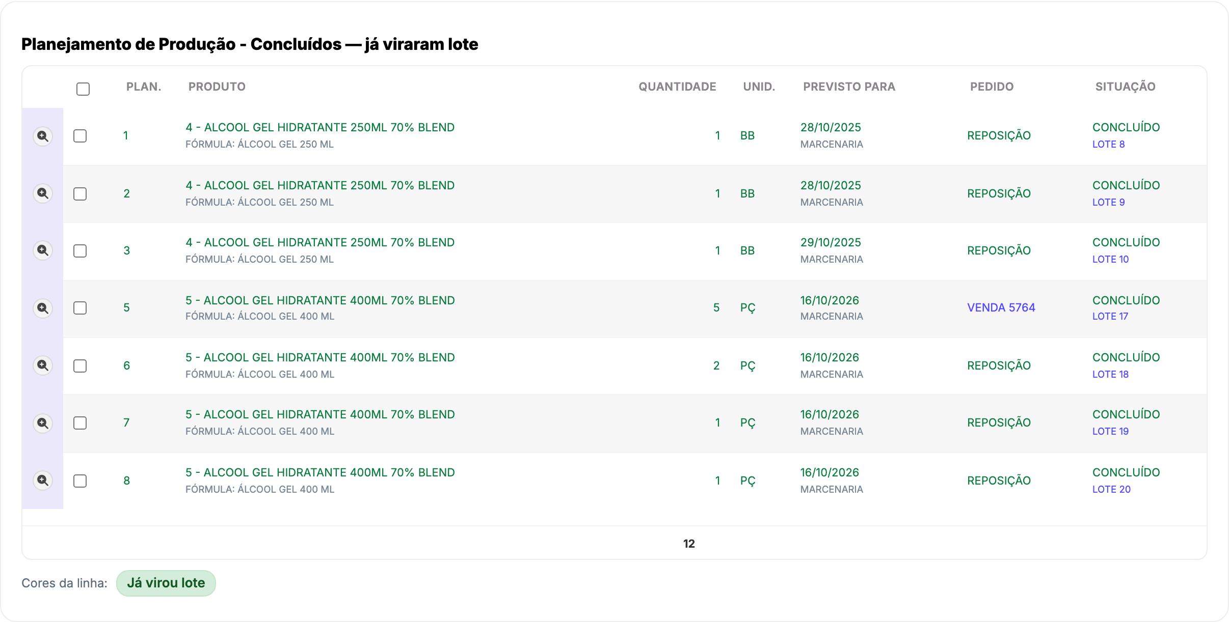Open magnifier details for plan 5

tap(43, 308)
